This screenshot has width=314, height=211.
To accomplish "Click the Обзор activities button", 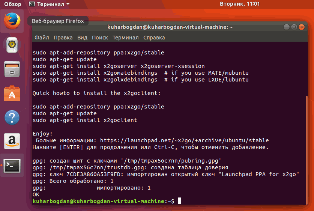I will point(12,4).
